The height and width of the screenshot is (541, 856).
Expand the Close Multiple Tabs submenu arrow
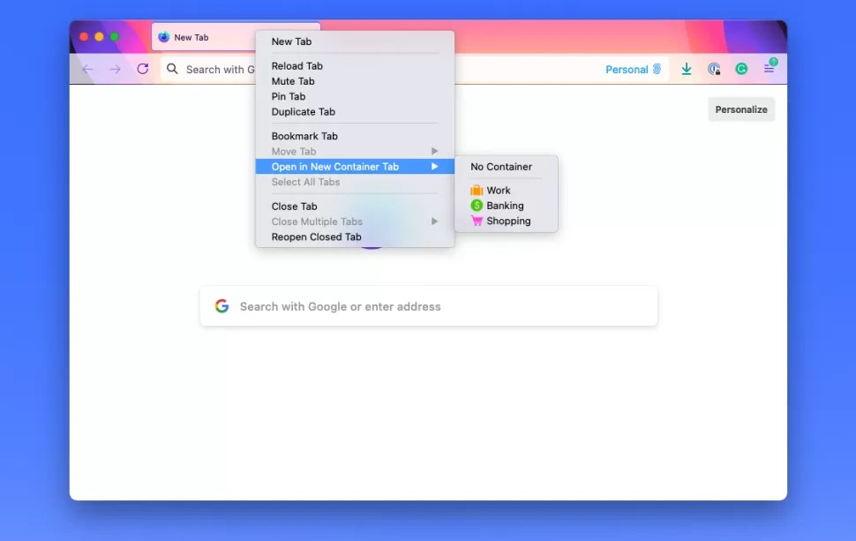tap(434, 222)
